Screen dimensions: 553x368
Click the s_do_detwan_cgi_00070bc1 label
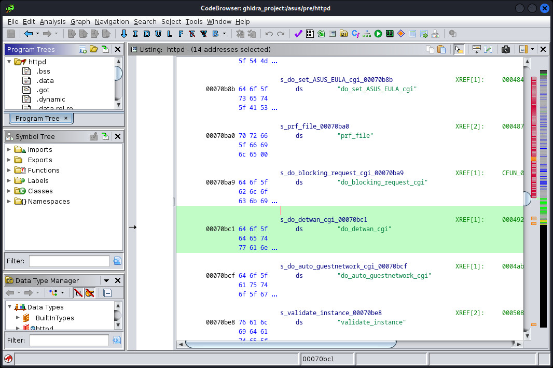click(x=323, y=220)
